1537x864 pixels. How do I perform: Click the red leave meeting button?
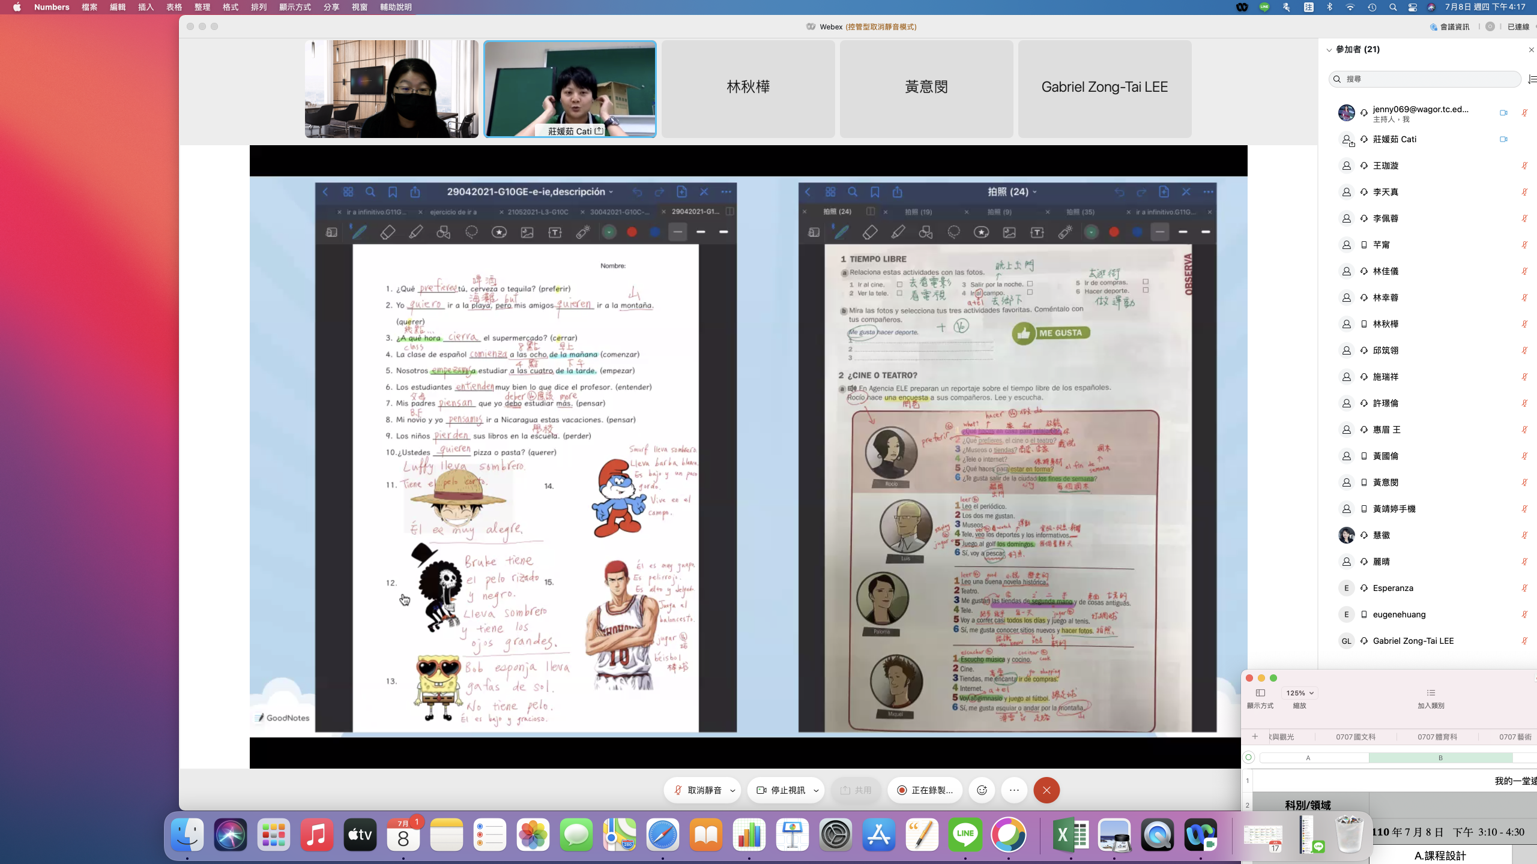click(1046, 790)
